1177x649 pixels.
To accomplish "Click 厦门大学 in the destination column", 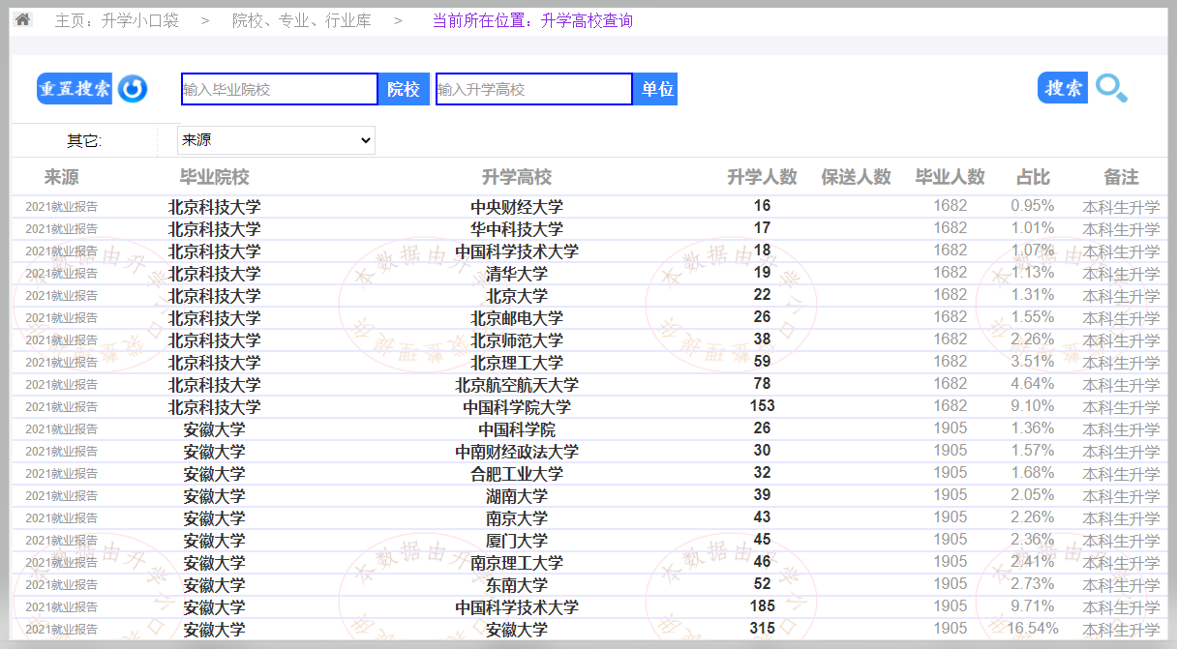I will coord(516,541).
